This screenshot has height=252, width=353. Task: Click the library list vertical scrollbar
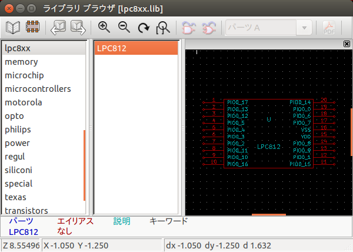tap(84, 165)
